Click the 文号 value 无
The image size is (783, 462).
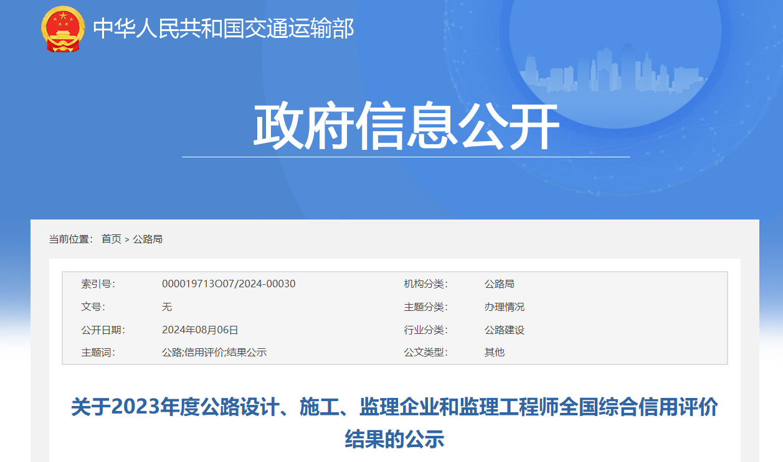coord(167,307)
